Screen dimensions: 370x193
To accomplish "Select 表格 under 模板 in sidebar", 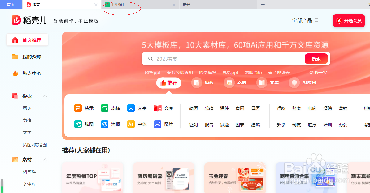I will pos(27,120).
